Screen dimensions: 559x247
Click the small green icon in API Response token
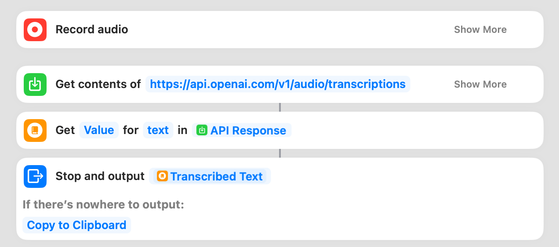[x=202, y=131]
